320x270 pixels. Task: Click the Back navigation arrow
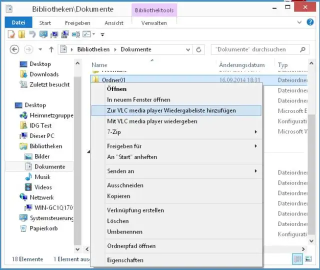click(14, 49)
